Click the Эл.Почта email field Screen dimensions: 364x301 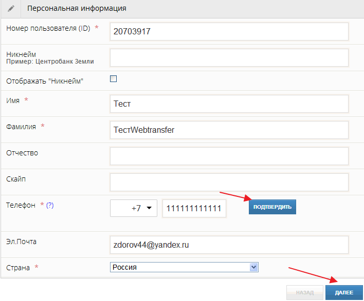[x=229, y=245]
